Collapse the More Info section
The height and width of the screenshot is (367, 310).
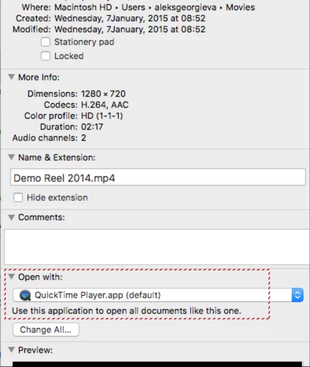[11, 77]
